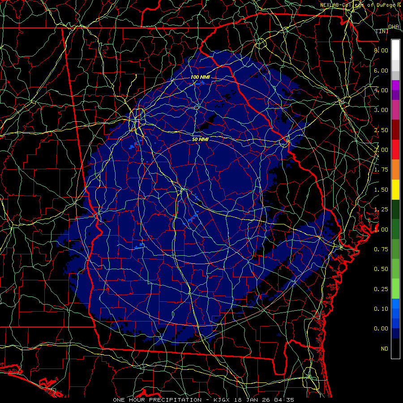Image resolution: width=403 pixels, height=403 pixels.
Task: Click the "0.25" legend value
Action: tap(381, 289)
